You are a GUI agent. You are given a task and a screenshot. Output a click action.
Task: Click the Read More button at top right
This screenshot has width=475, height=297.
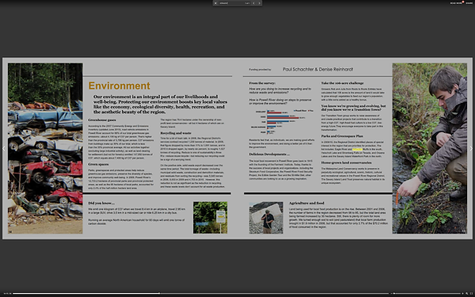click(x=457, y=3)
